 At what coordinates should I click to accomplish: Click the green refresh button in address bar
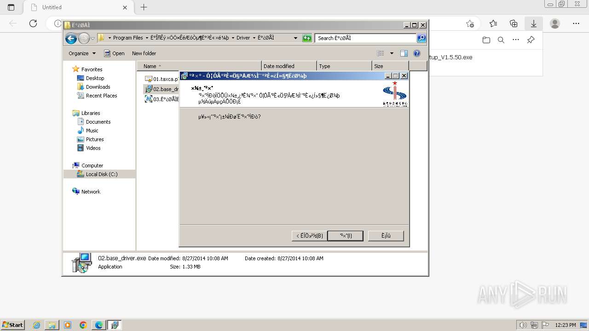point(307,38)
